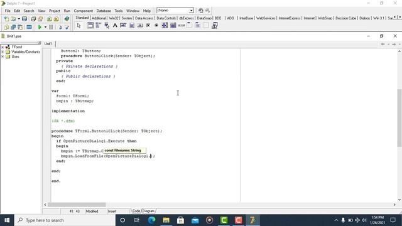Screen dimensions: 402x226
Task: Click the New Form toolbar icon
Action: click(30, 27)
